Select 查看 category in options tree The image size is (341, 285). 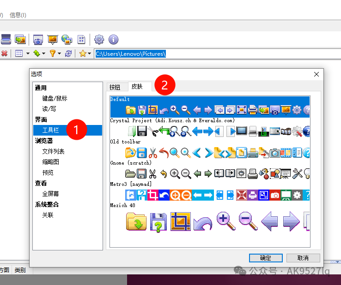click(x=41, y=183)
